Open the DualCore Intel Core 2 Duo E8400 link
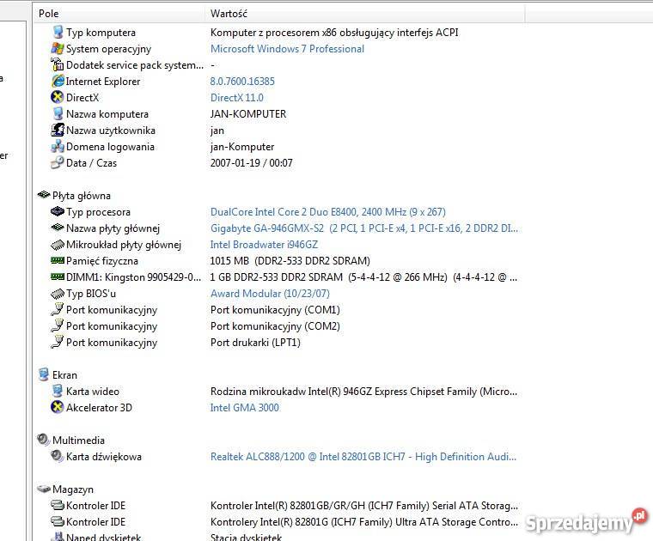The height and width of the screenshot is (541, 653). pos(328,212)
